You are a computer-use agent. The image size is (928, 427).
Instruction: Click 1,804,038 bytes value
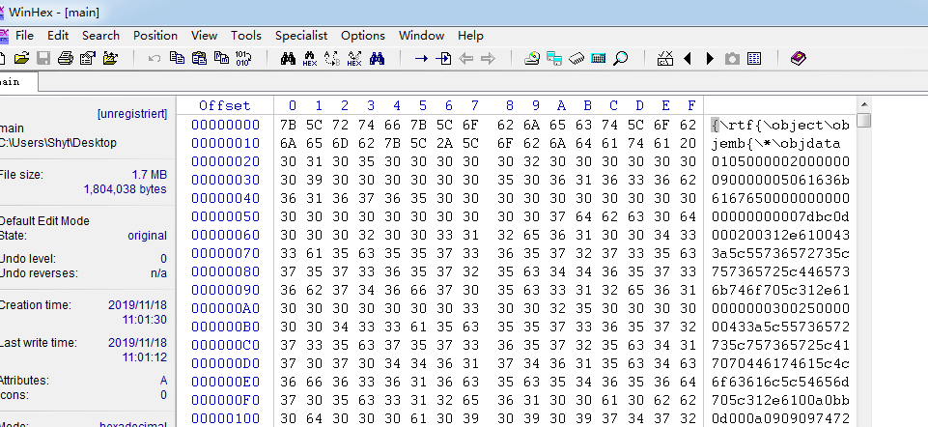pyautogui.click(x=125, y=189)
